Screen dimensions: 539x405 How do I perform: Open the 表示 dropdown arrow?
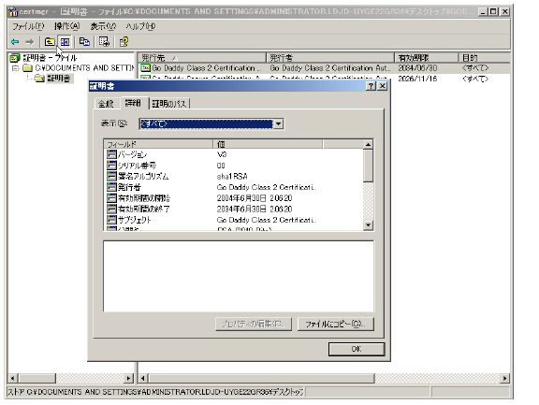[x=278, y=123]
